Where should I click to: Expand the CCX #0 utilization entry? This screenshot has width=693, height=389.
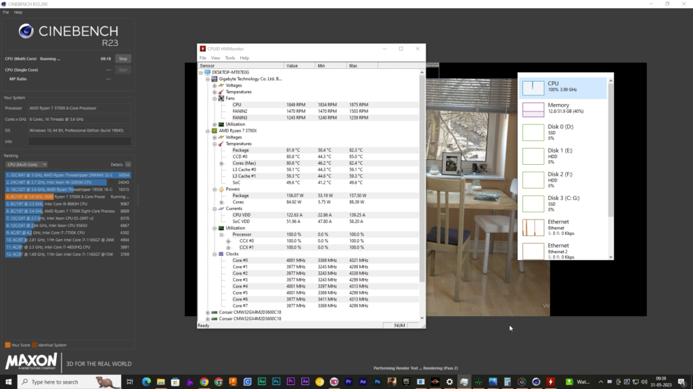229,241
